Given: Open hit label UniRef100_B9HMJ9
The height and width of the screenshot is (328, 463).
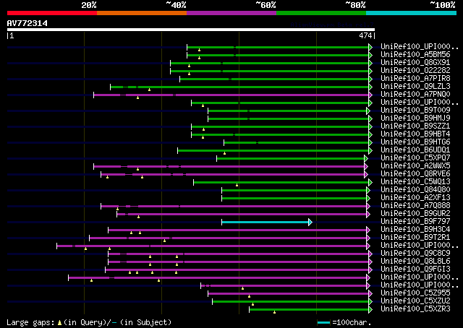Looking at the screenshot, I should point(415,118).
